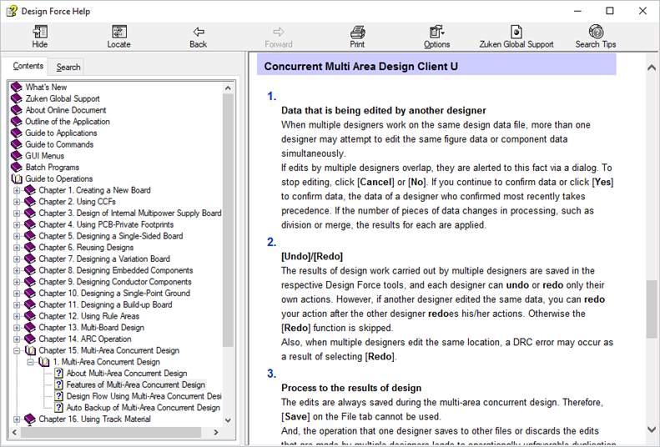Collapse the 1. Multi-Area Concurrent Design node

point(30,362)
